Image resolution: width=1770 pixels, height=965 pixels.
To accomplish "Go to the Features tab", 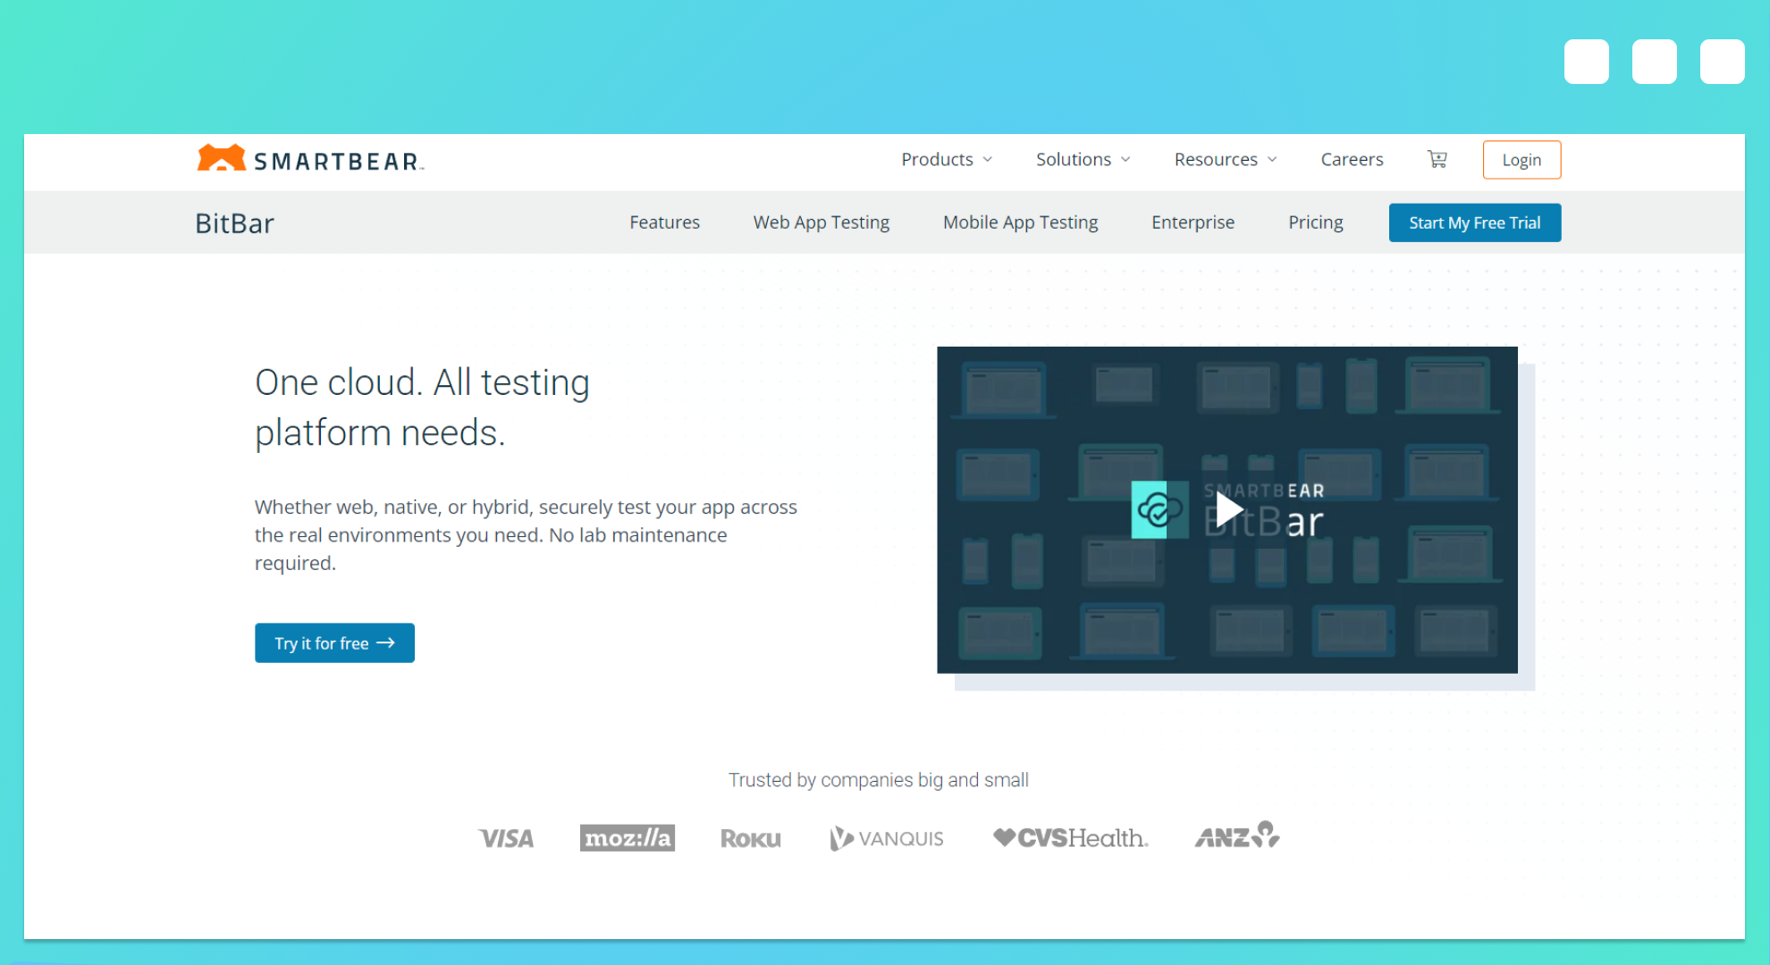I will coord(664,222).
